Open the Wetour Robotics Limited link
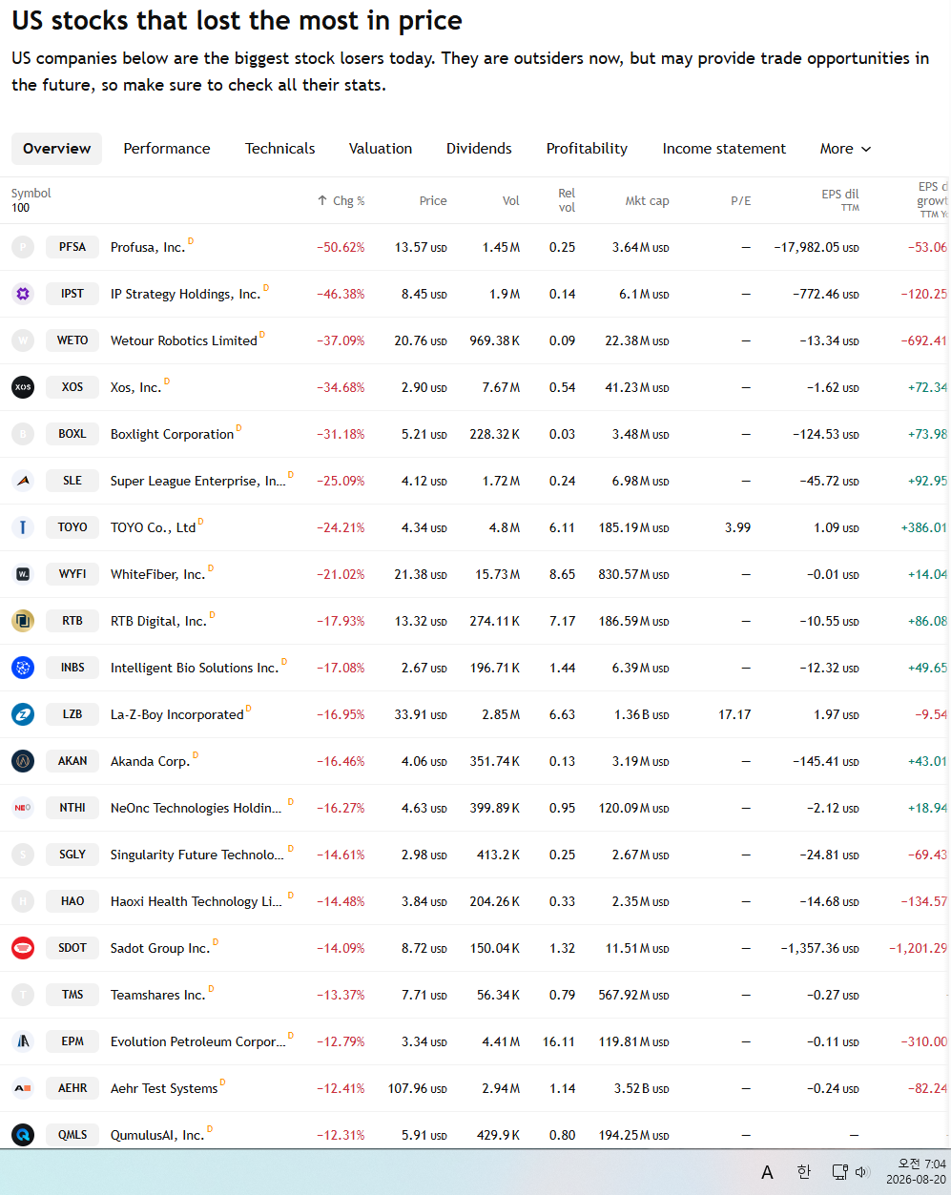 184,340
